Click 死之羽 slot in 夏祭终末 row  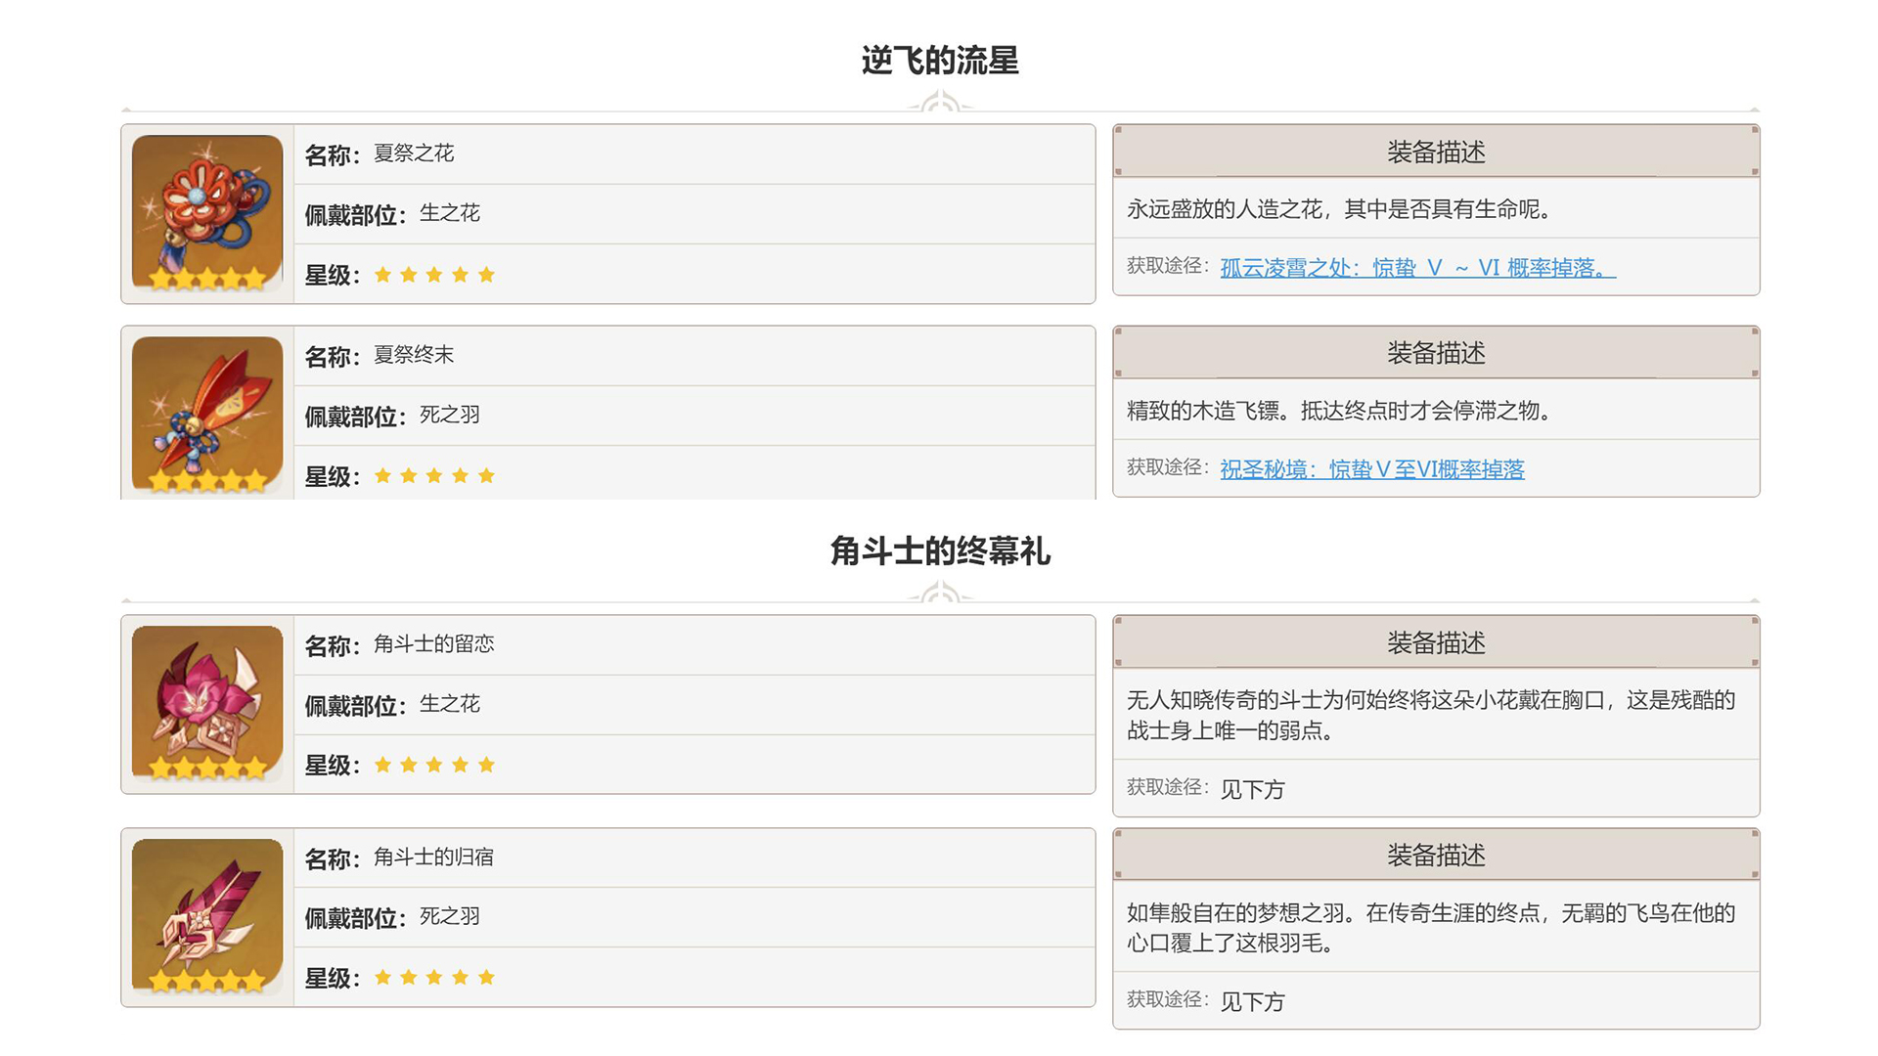(x=450, y=415)
